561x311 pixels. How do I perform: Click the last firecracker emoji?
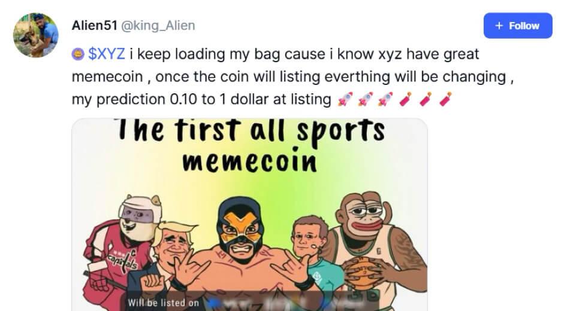445,99
